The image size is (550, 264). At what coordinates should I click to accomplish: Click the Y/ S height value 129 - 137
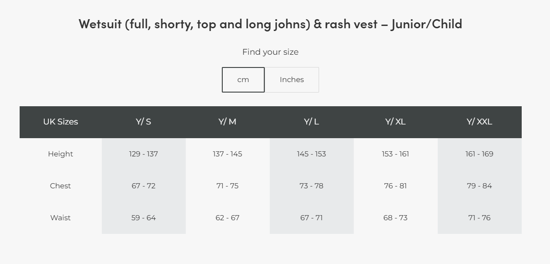pyautogui.click(x=143, y=154)
